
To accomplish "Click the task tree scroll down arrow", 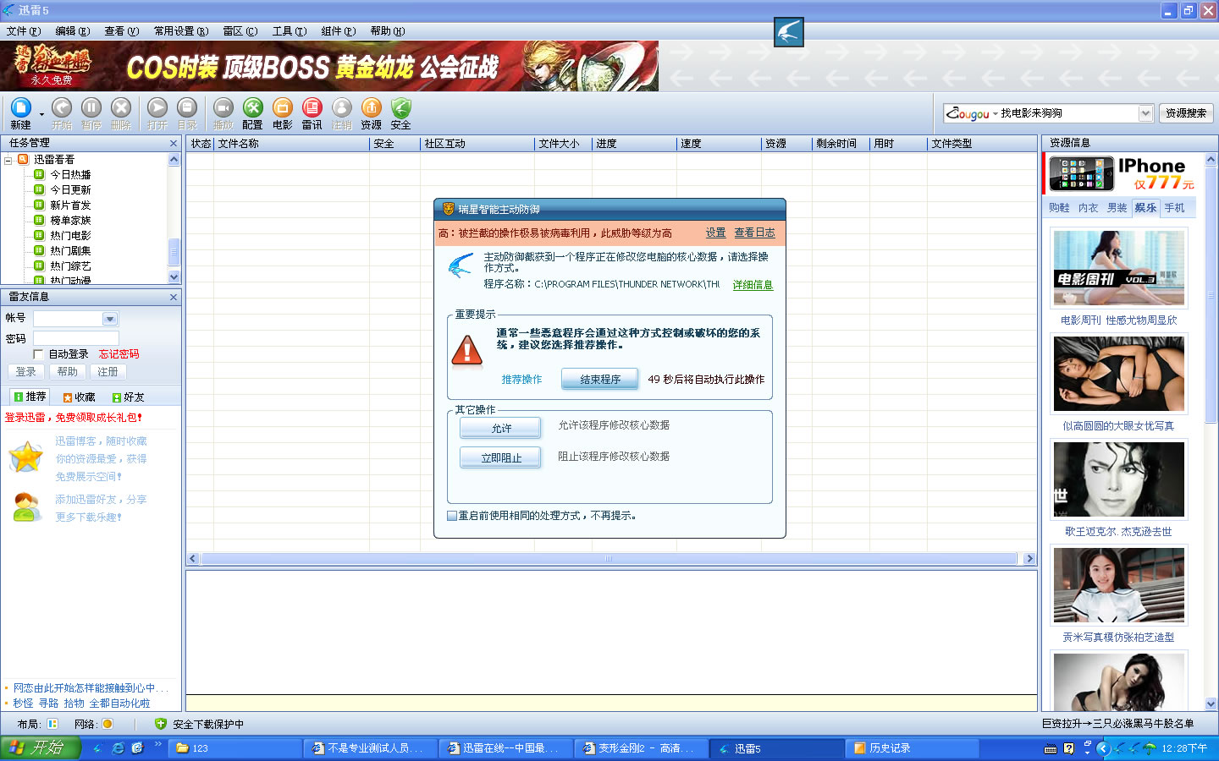I will tap(174, 277).
